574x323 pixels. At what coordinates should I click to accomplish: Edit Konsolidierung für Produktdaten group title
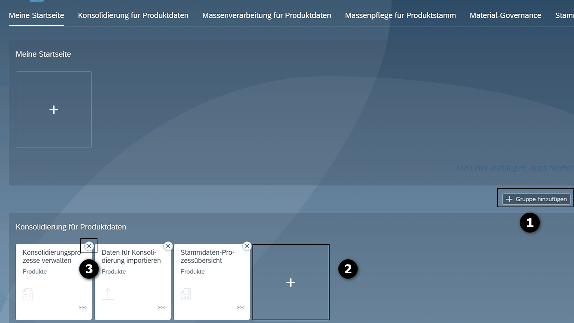coord(71,227)
